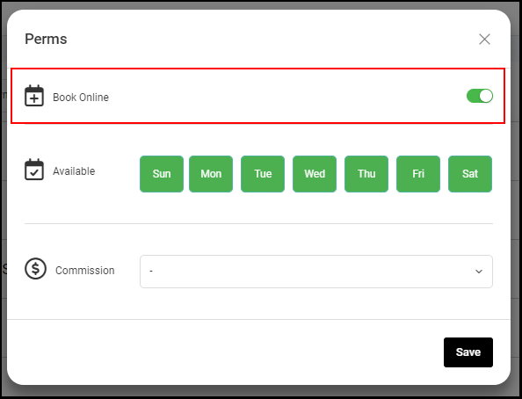This screenshot has width=522, height=399.
Task: Click the Perms dialog title
Action: [46, 39]
